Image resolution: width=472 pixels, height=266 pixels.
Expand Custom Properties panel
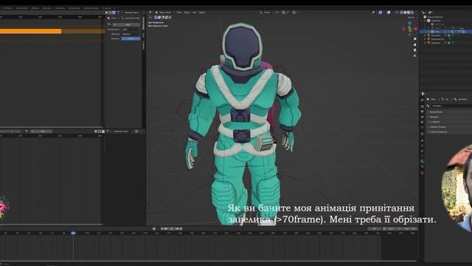point(438,132)
